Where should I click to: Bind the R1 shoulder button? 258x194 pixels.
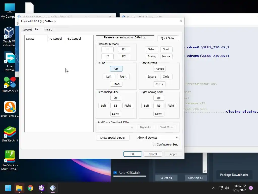pos(124,49)
